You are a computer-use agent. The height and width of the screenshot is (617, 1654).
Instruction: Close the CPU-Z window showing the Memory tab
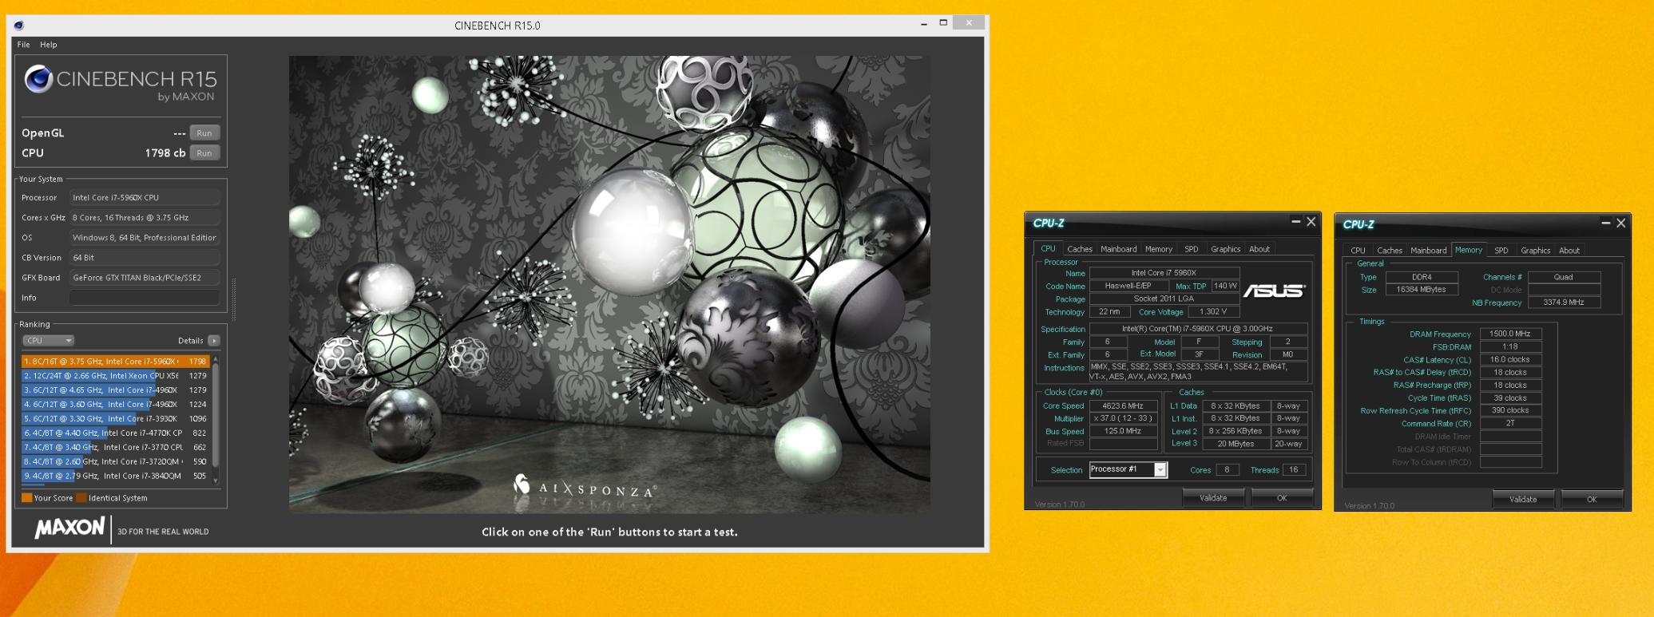[x=1620, y=223]
